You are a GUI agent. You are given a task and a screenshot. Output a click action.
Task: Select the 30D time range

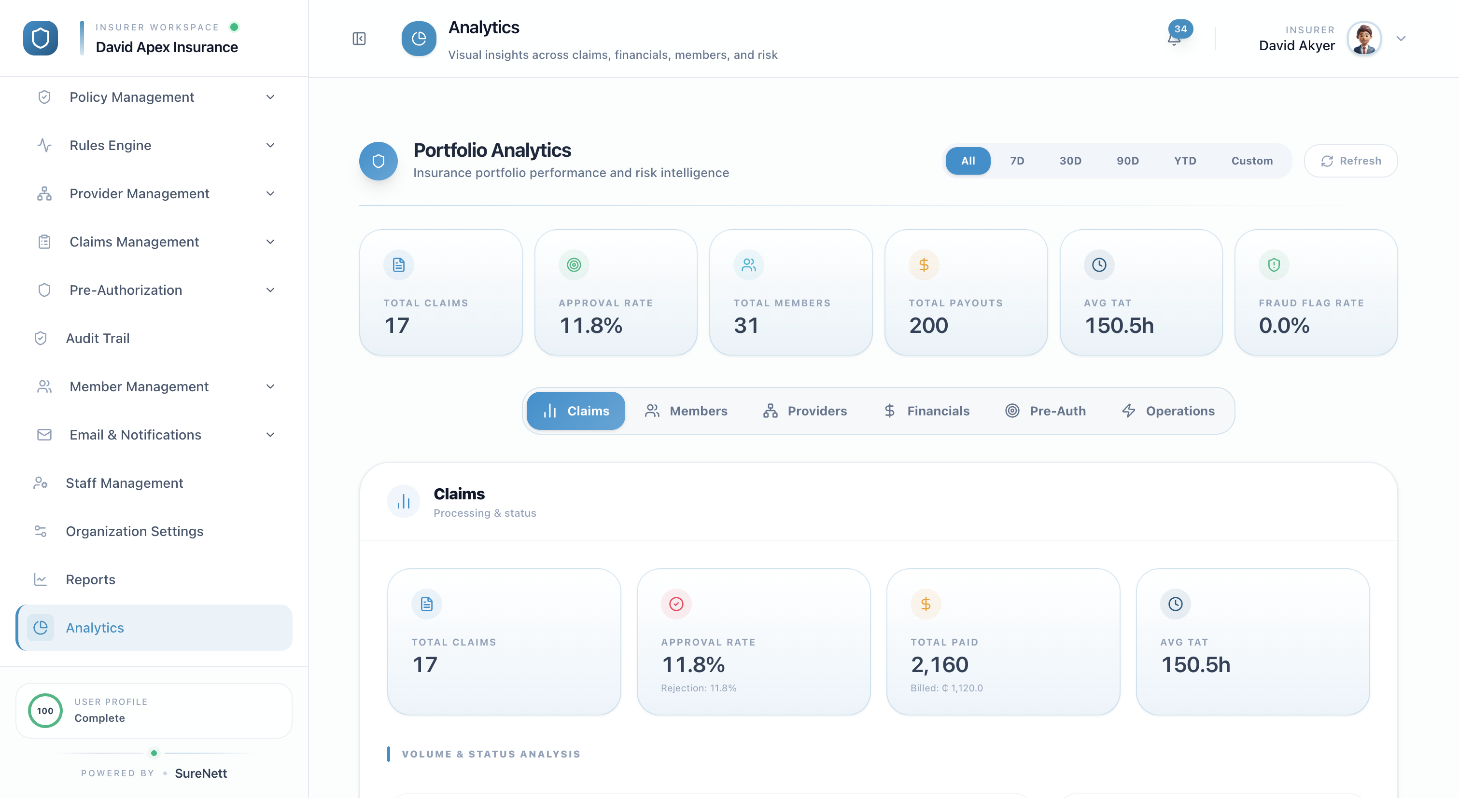click(x=1070, y=161)
